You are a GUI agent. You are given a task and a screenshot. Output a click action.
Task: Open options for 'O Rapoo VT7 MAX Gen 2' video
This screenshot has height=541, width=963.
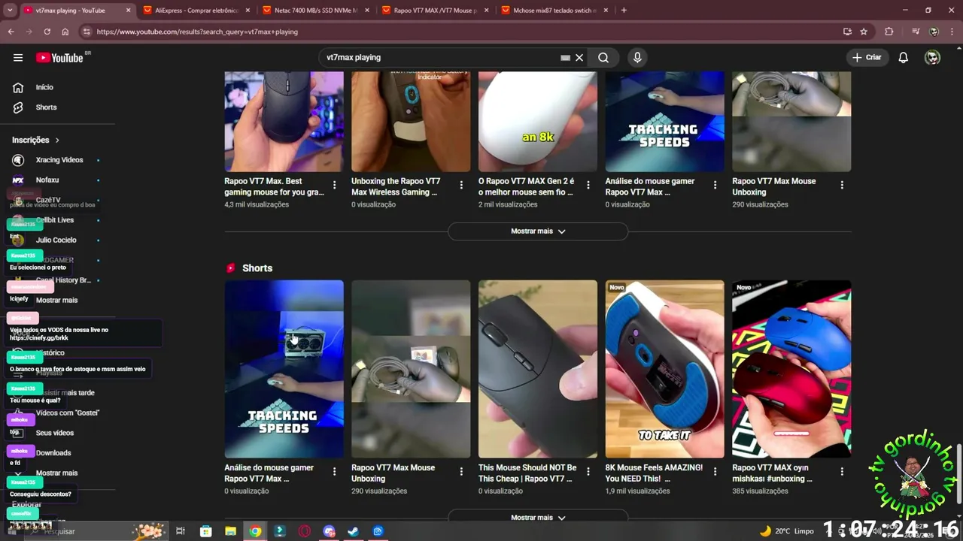coord(588,185)
